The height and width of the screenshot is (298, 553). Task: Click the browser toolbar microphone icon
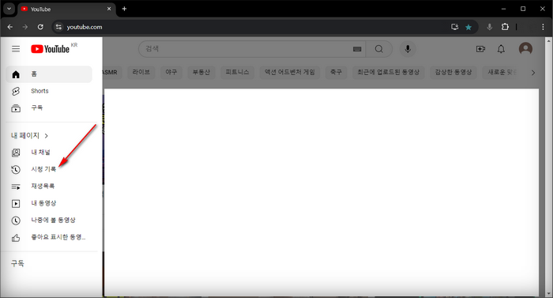coord(490,27)
